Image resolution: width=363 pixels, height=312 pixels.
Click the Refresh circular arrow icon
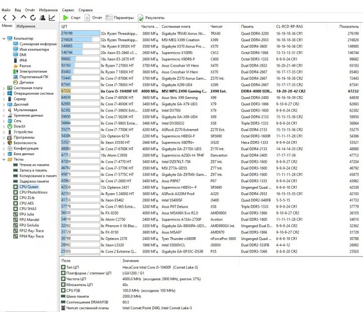click(33, 18)
